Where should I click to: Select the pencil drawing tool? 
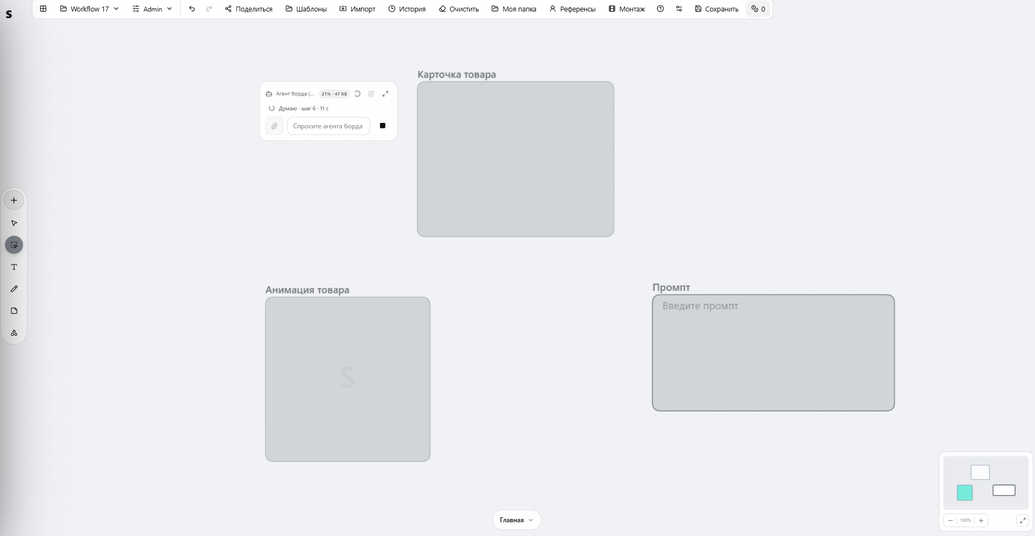(14, 289)
